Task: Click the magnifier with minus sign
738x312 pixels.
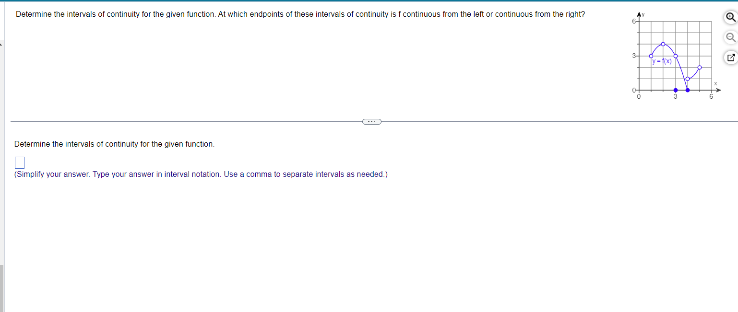Action: [730, 36]
